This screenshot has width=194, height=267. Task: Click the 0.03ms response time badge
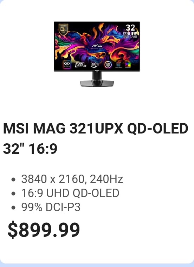pos(95,65)
